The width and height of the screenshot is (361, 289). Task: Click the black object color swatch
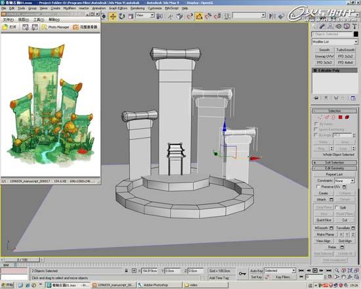(356, 34)
